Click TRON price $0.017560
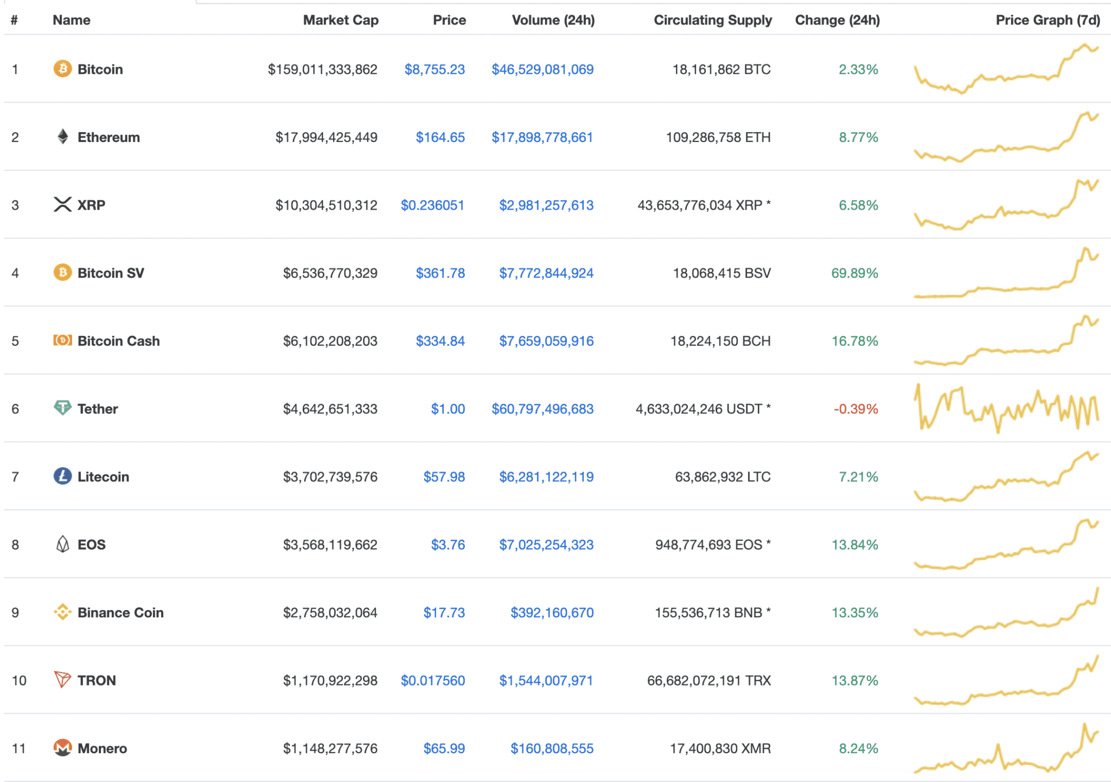Screen dimensions: 1111x782 click(x=432, y=680)
